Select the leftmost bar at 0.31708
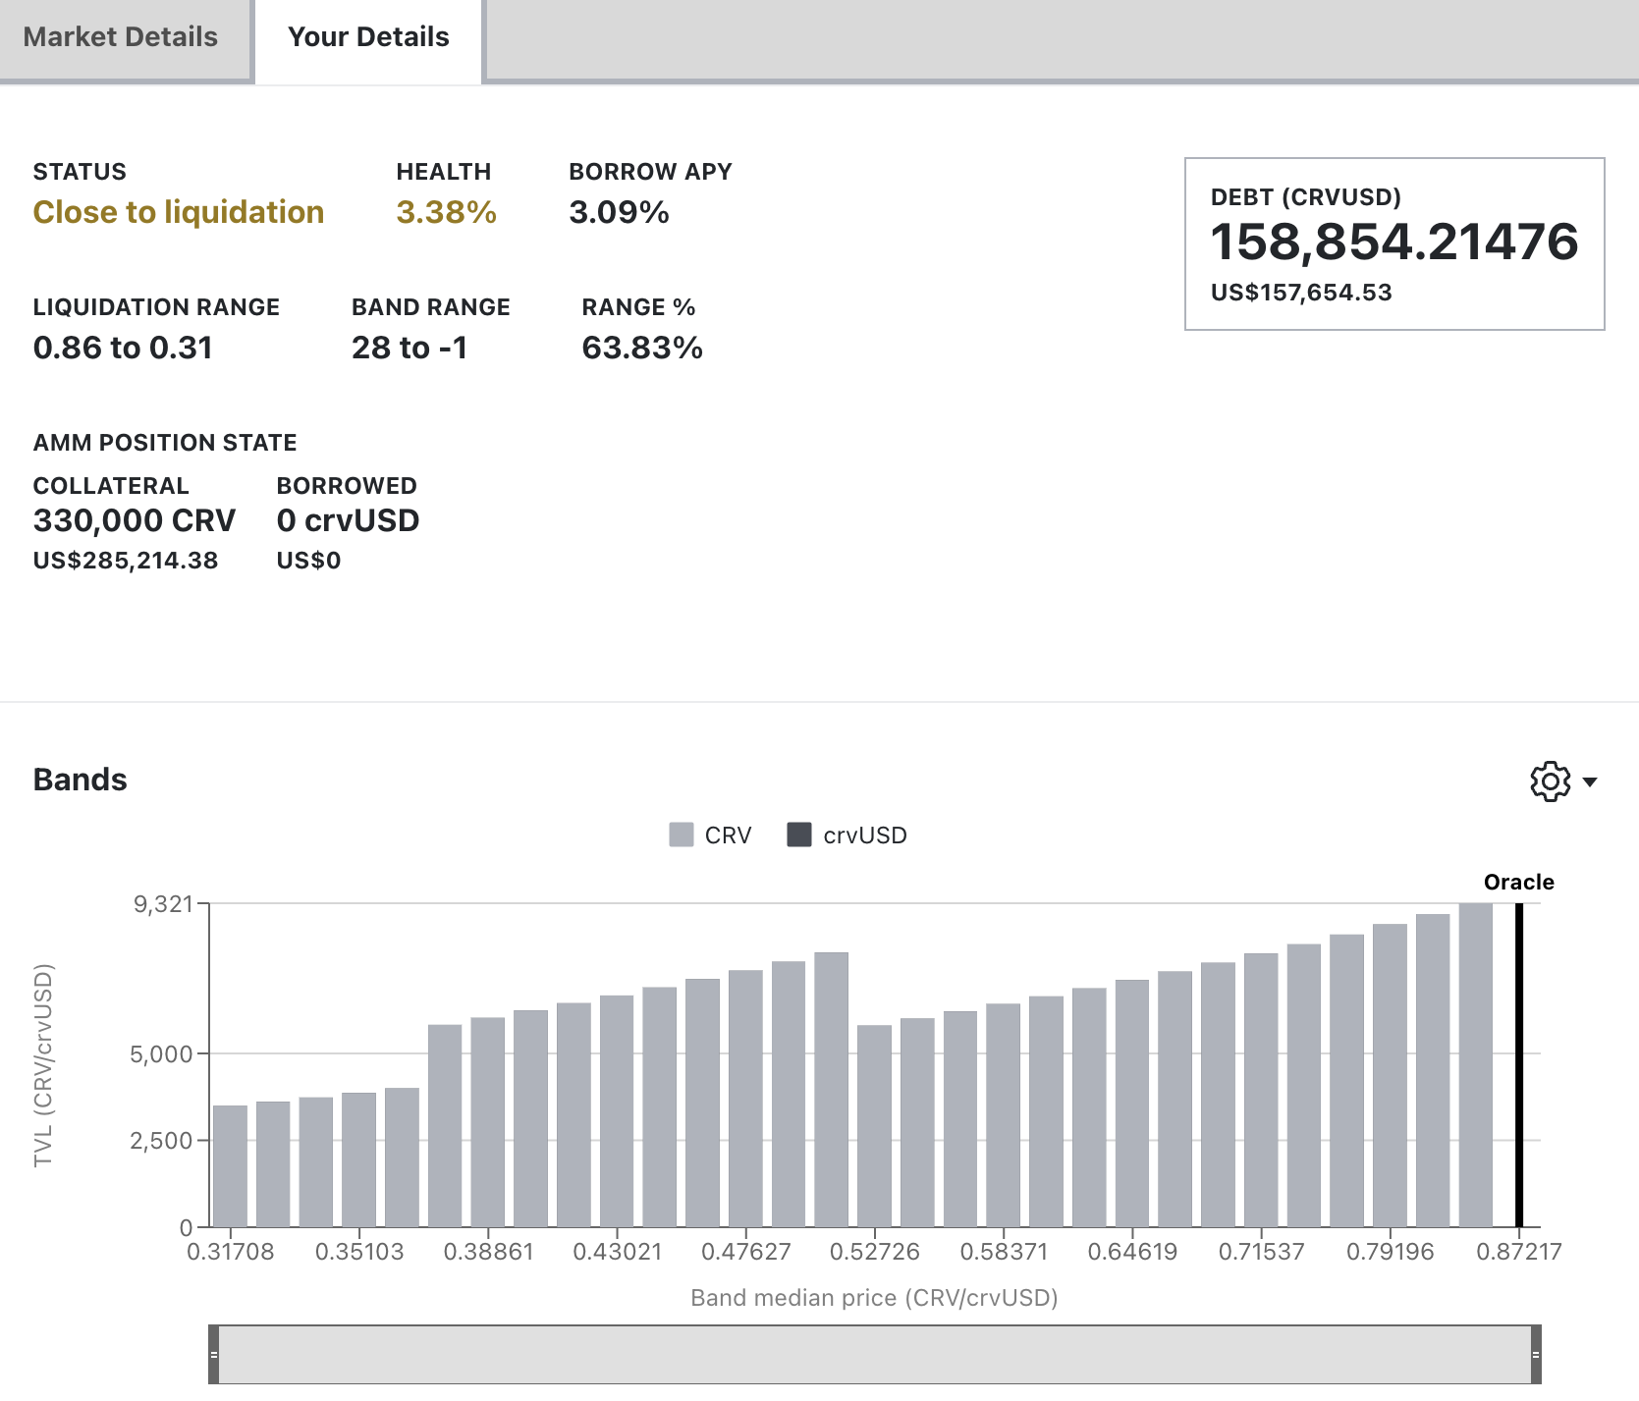 tap(230, 1166)
